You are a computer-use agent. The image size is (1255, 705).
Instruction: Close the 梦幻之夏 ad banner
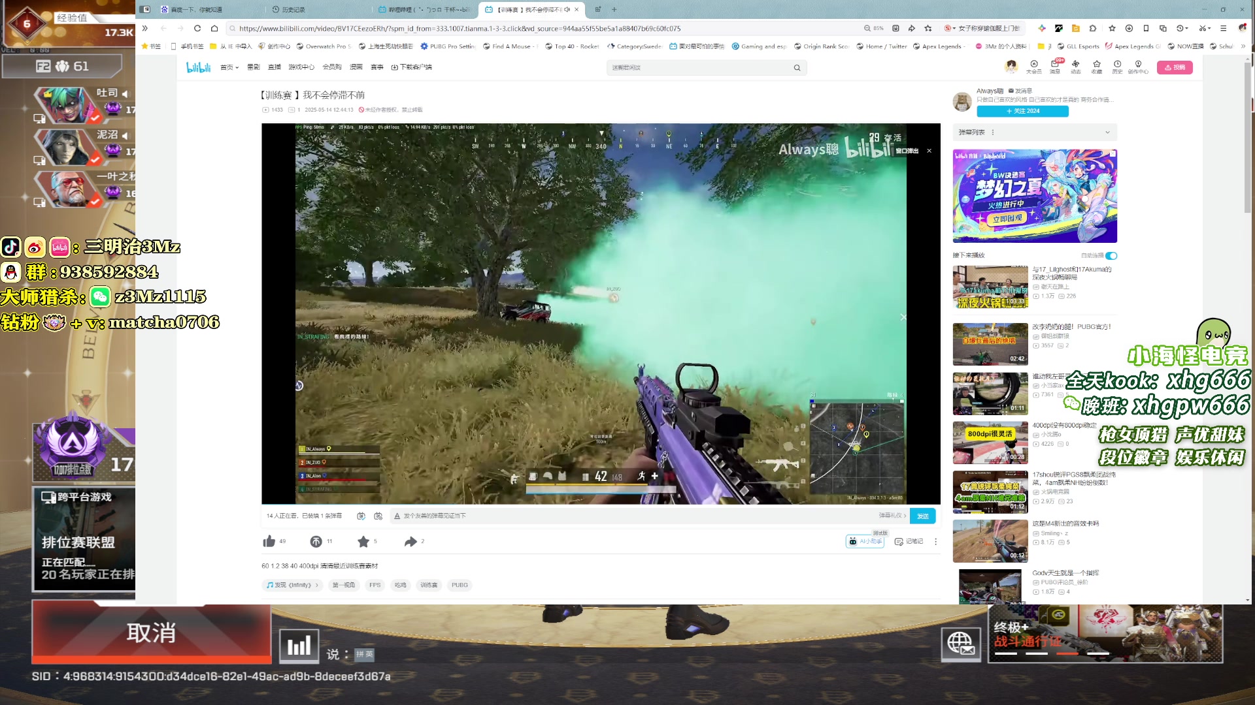[1112, 154]
